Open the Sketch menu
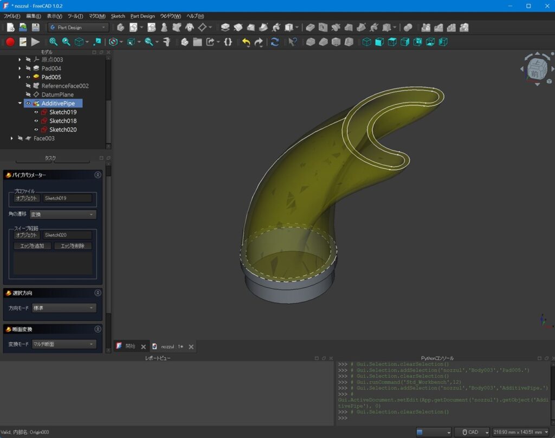Image resolution: width=555 pixels, height=438 pixels. [x=118, y=16]
